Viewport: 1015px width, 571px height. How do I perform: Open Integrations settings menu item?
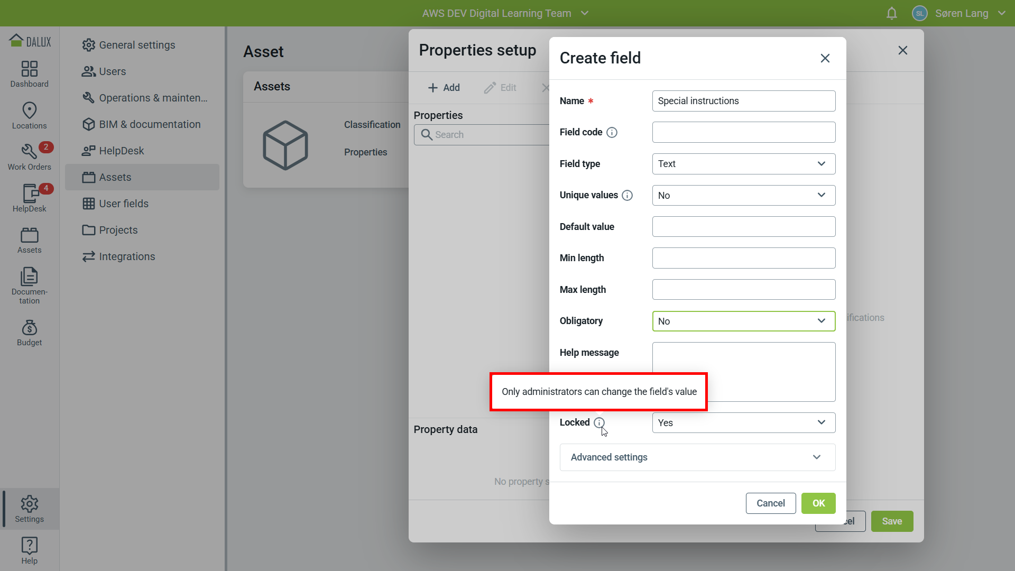[x=142, y=256]
